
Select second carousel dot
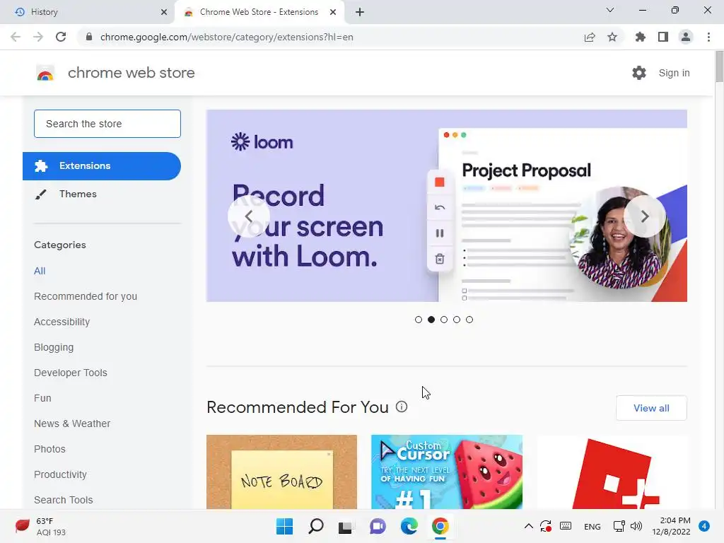[431, 320]
